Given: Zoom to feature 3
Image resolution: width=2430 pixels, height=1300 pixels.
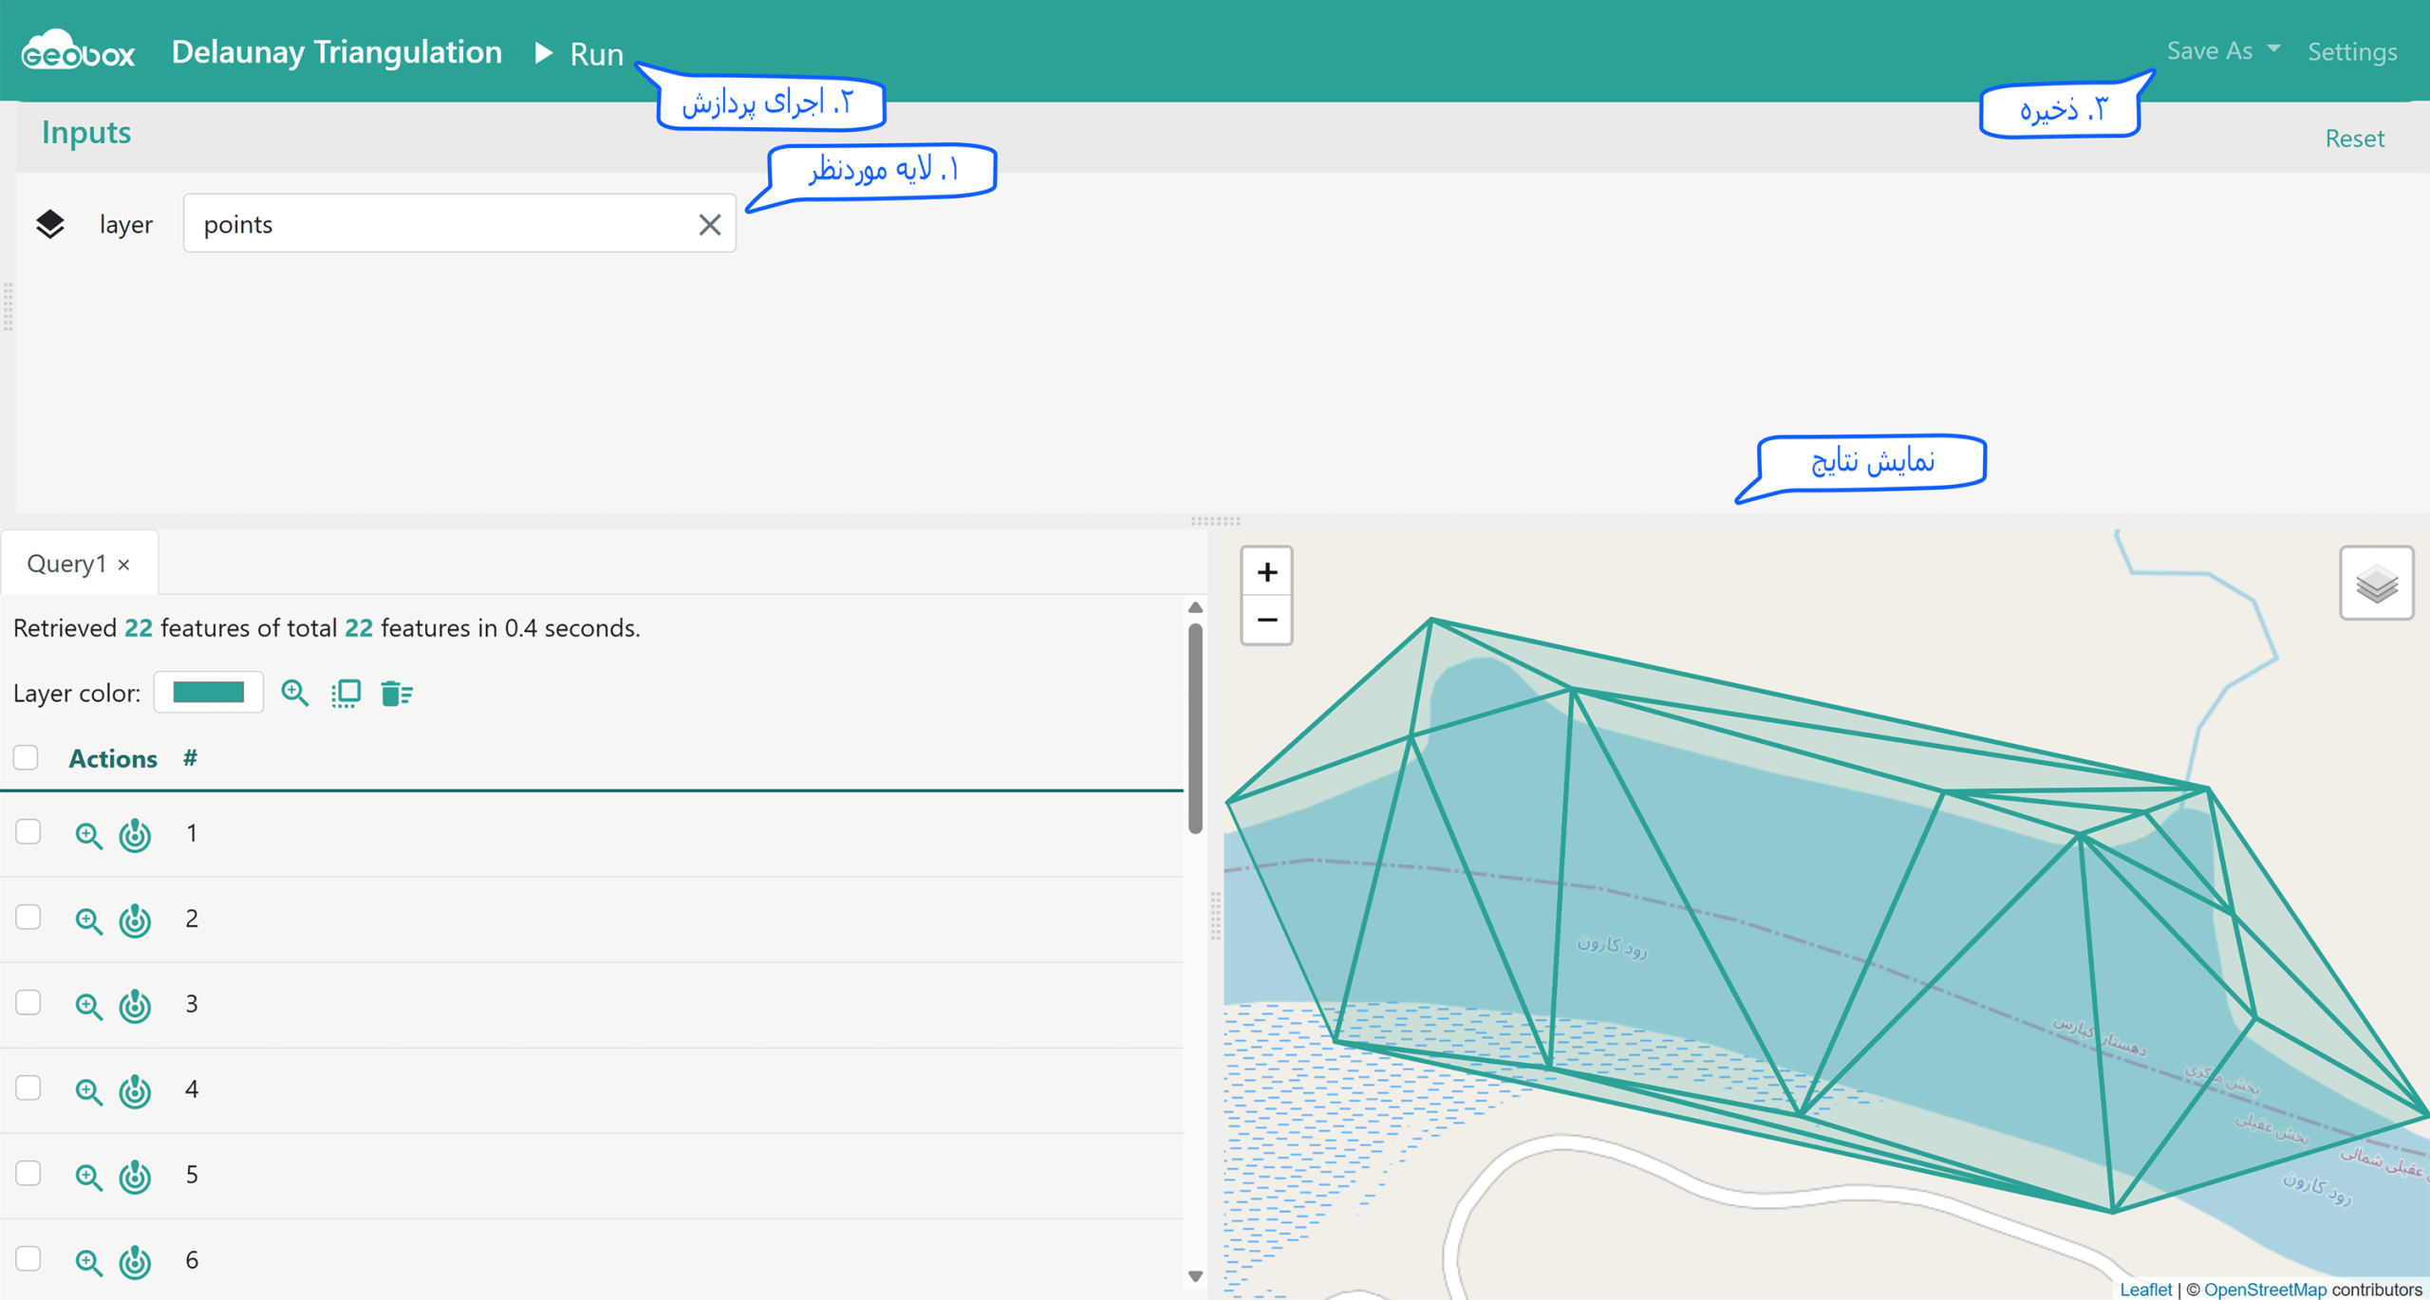Looking at the screenshot, I should pos(88,1006).
